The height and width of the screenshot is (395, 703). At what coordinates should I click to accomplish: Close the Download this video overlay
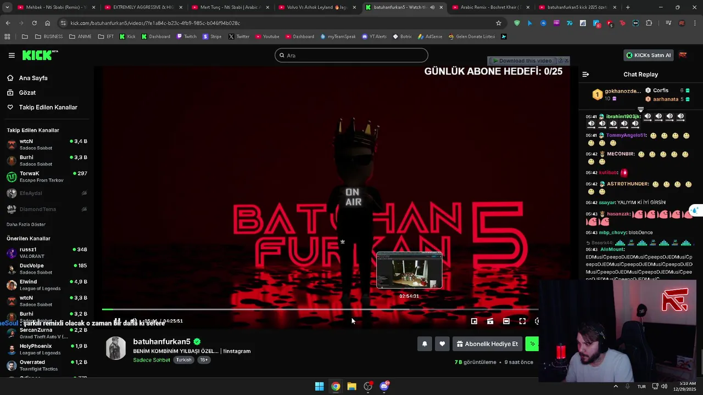point(567,60)
